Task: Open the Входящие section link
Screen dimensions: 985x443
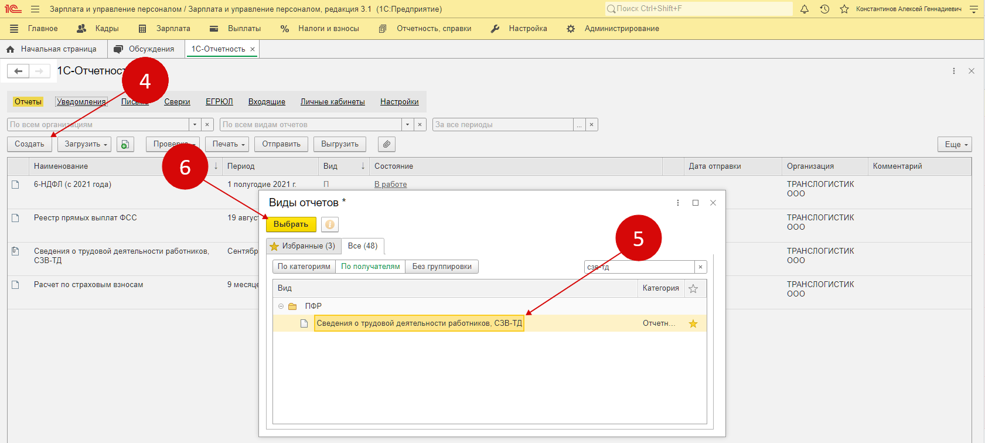Action: point(267,102)
